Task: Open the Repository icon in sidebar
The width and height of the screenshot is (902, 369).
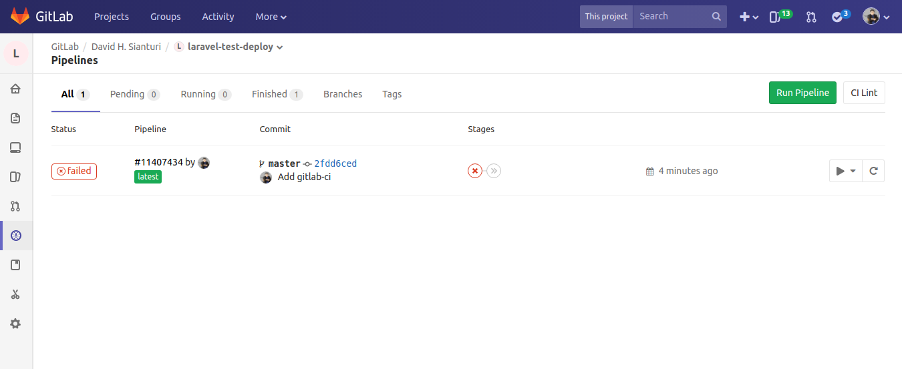Action: click(16, 118)
